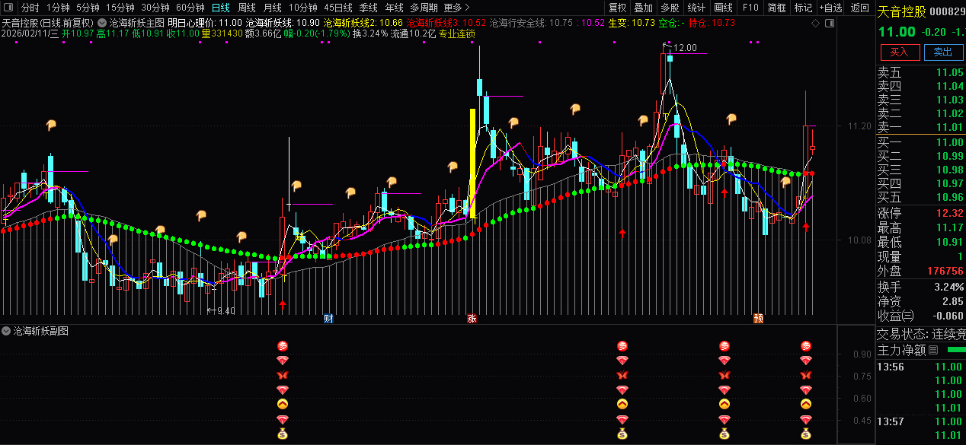Select the 月线 monthly tab

(x=273, y=8)
